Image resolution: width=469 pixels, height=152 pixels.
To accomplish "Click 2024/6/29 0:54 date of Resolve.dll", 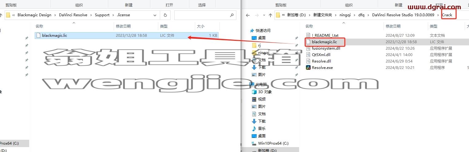I will 399,61.
